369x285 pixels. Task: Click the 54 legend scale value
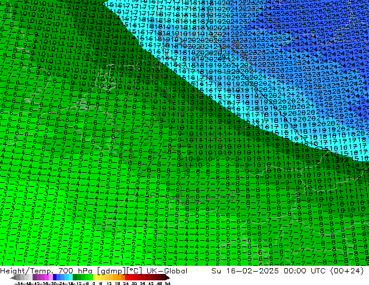pyautogui.click(x=168, y=283)
